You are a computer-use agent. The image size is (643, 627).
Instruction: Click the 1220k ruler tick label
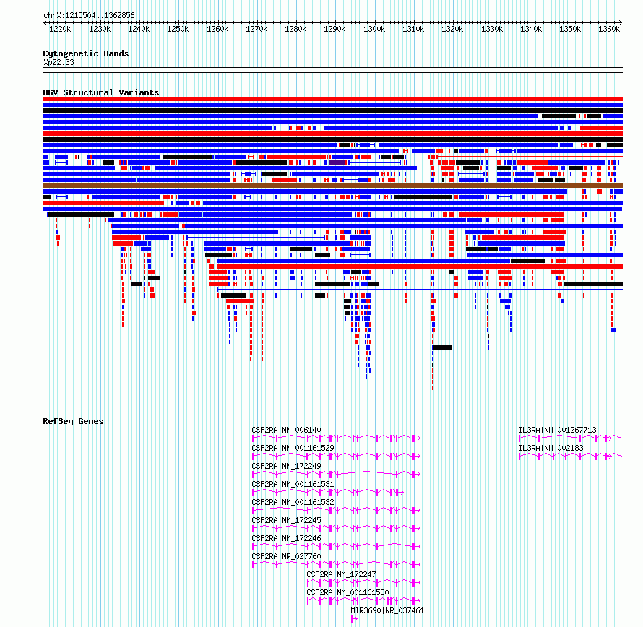(60, 29)
